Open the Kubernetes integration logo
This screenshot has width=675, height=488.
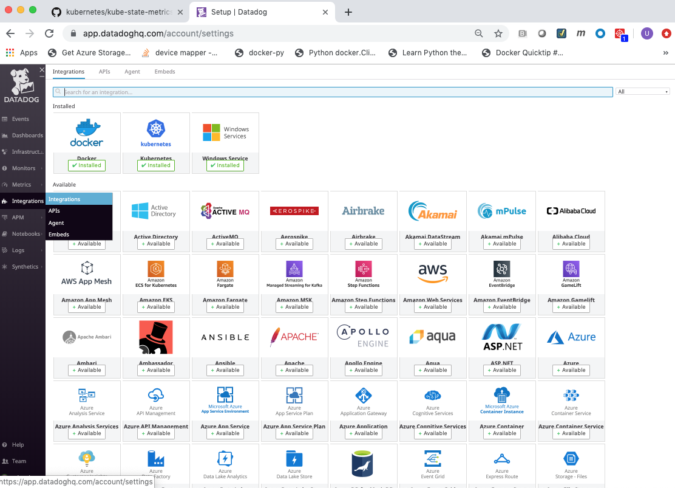(156, 133)
